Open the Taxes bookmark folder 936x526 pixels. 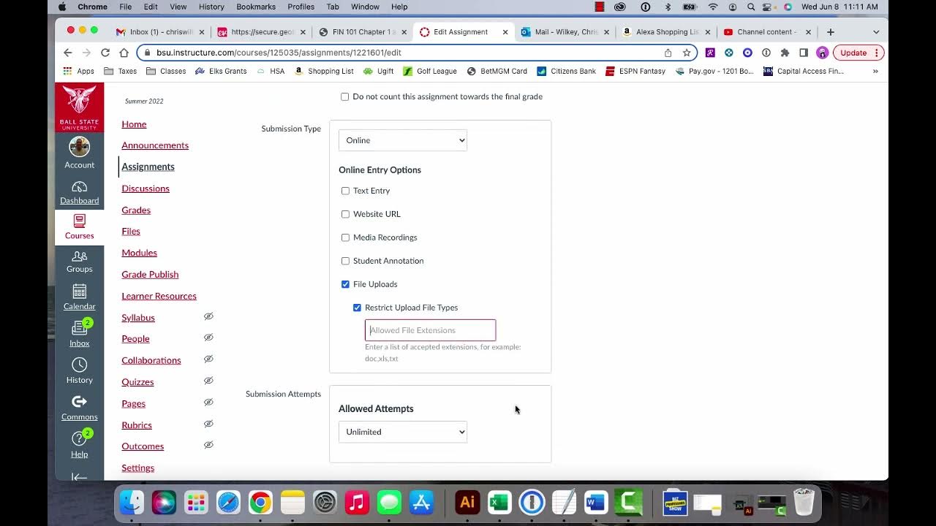(121, 71)
